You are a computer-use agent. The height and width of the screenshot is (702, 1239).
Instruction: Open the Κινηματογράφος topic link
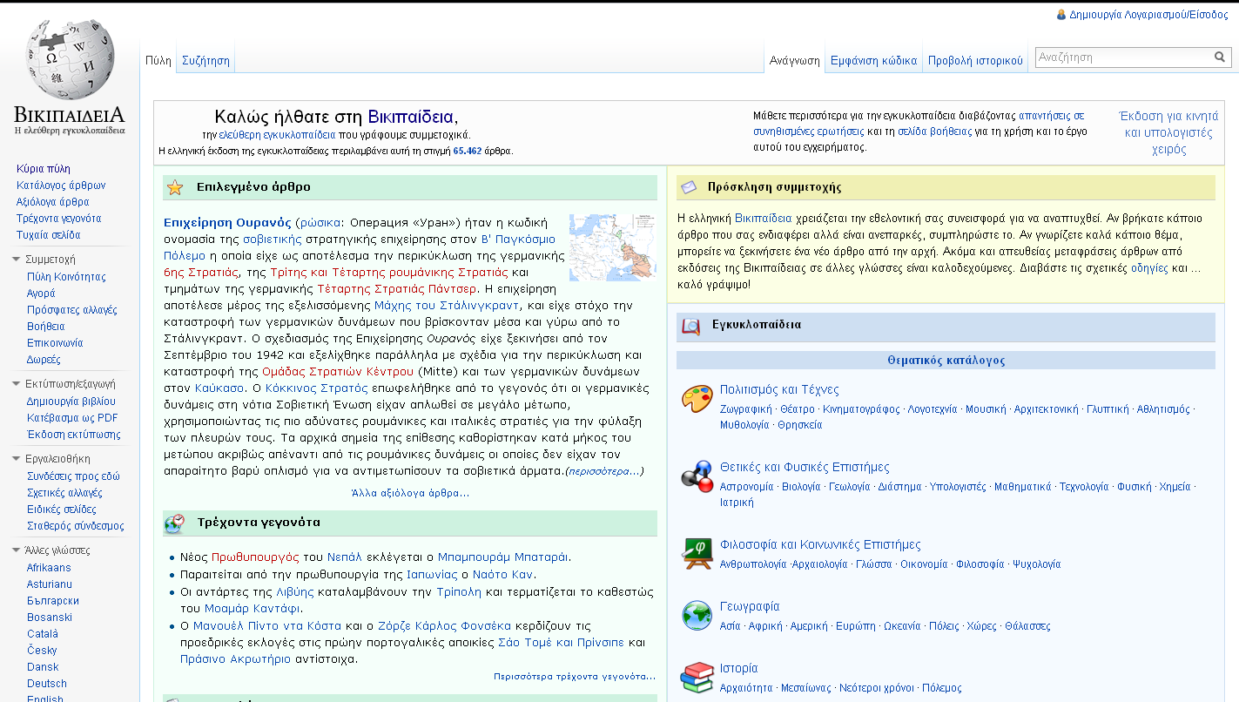point(861,409)
